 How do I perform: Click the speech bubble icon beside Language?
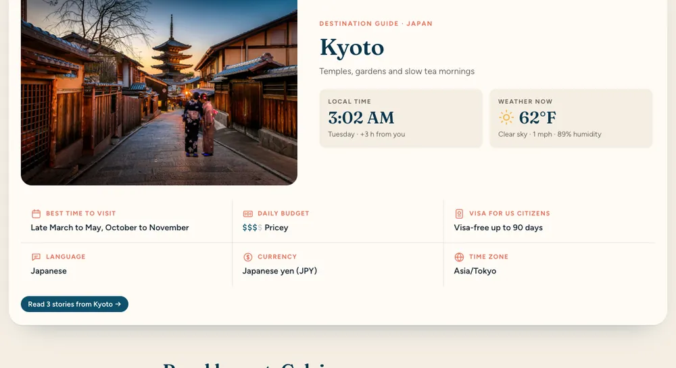click(x=37, y=257)
